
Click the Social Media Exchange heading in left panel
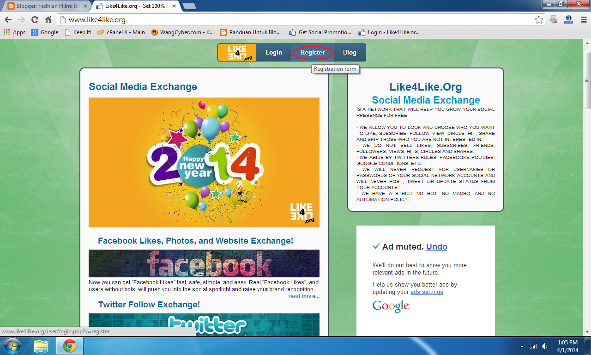coord(143,87)
